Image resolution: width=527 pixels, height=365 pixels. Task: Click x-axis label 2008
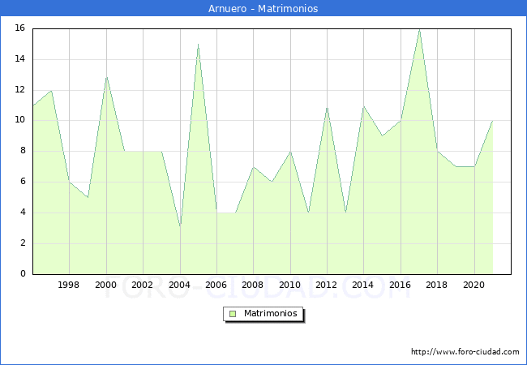(253, 285)
